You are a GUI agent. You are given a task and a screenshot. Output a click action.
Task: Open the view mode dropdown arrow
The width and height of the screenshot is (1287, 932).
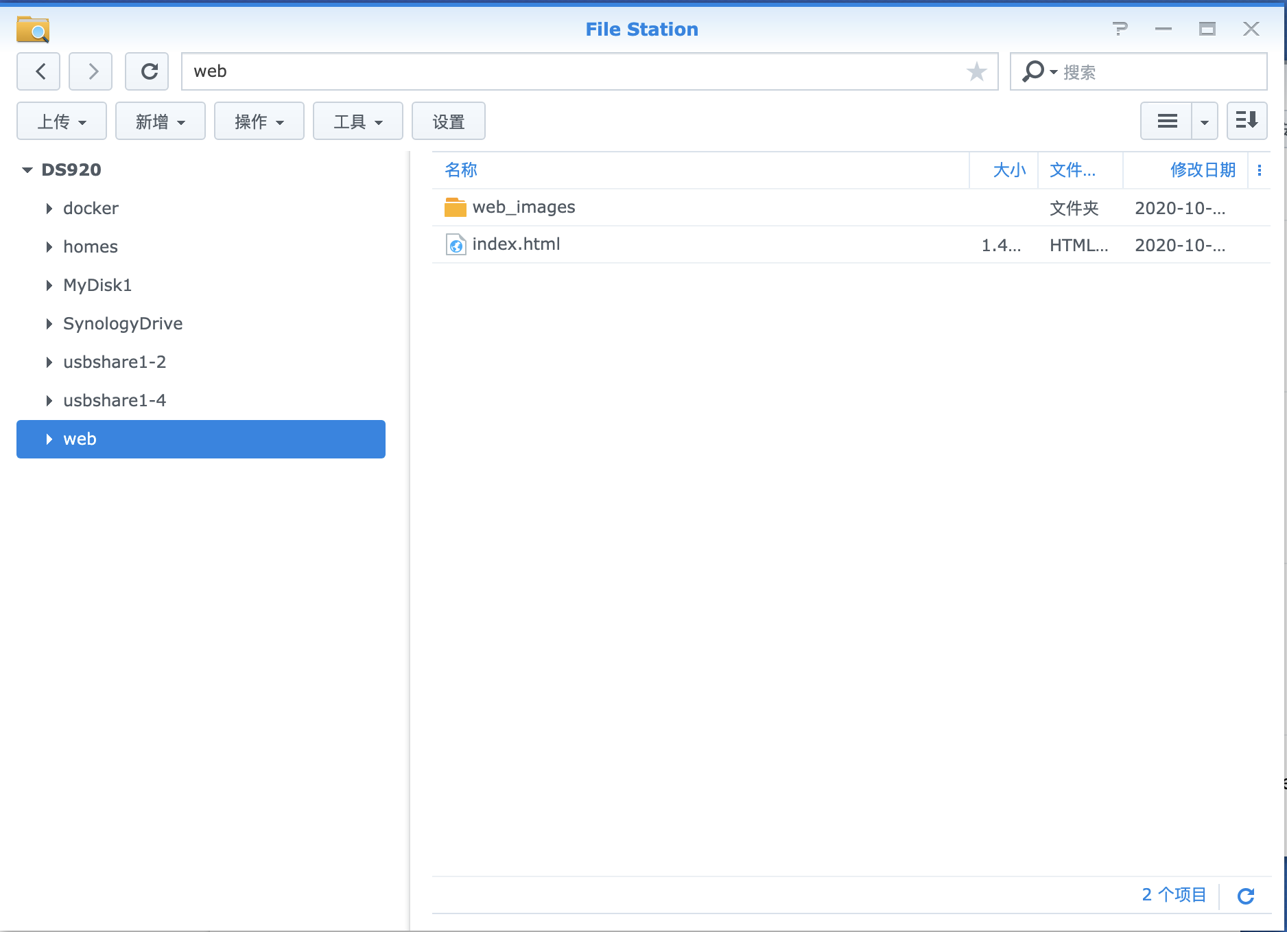[1205, 121]
